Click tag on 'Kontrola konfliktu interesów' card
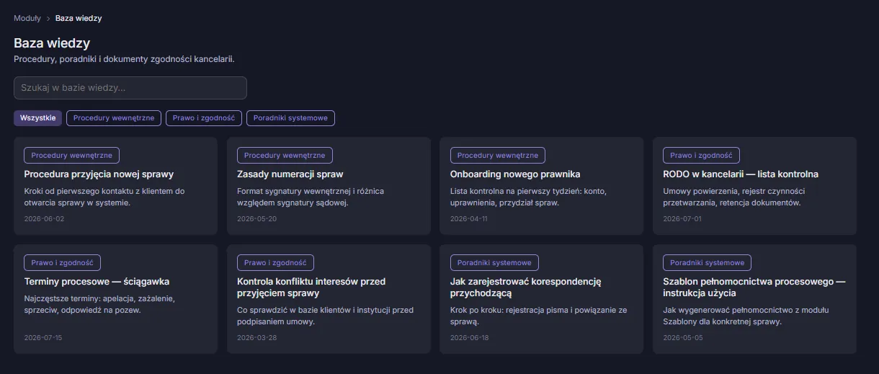 point(275,262)
